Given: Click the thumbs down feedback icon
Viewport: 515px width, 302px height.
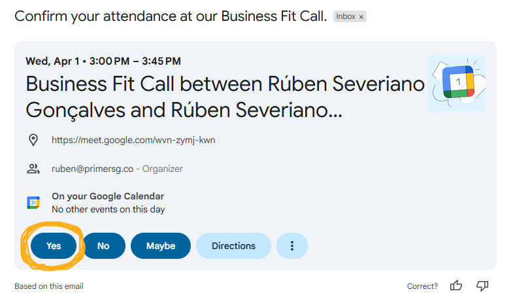Looking at the screenshot, I should click(482, 286).
